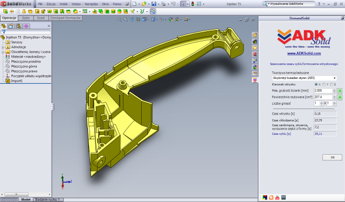
Task: Switch to the DimXpert Wymiarów tab
Action: pos(66,18)
